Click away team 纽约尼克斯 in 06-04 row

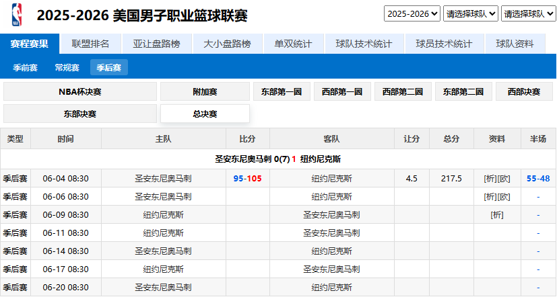pyautogui.click(x=332, y=179)
